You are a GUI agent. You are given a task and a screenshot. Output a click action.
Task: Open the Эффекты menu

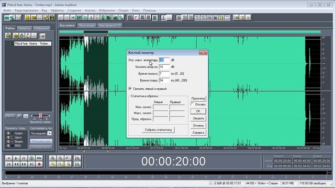[x=57, y=10]
